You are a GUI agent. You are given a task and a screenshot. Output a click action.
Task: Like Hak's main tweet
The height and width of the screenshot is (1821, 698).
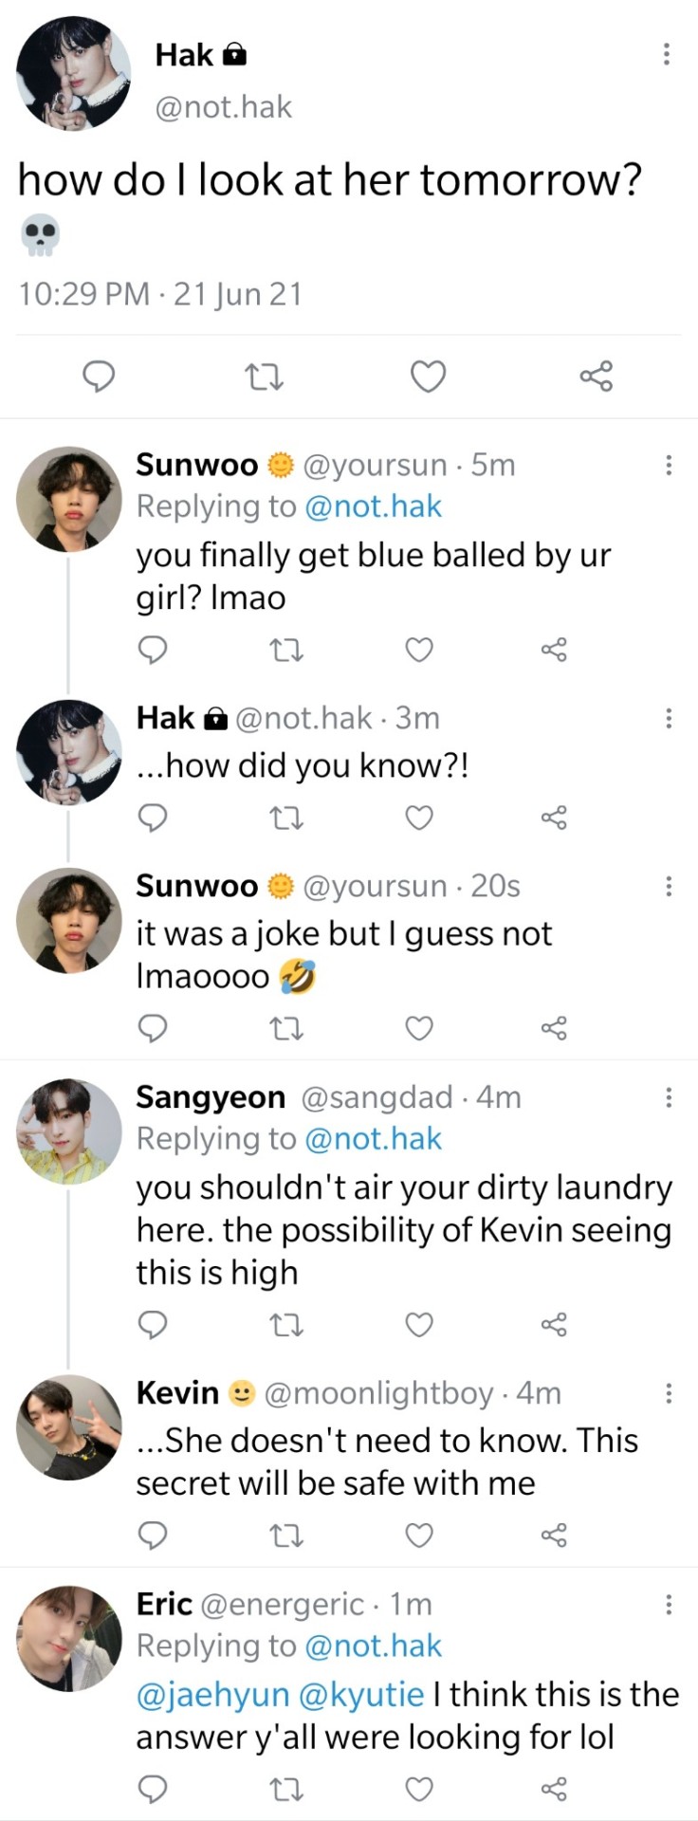click(428, 377)
